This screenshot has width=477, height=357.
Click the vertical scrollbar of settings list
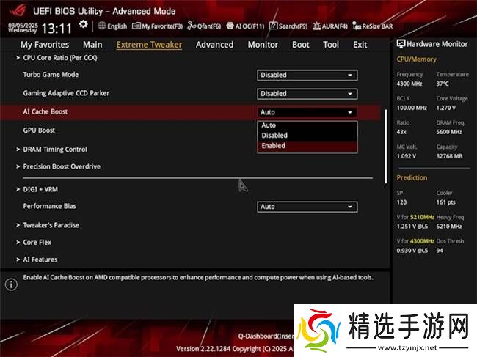(x=387, y=147)
